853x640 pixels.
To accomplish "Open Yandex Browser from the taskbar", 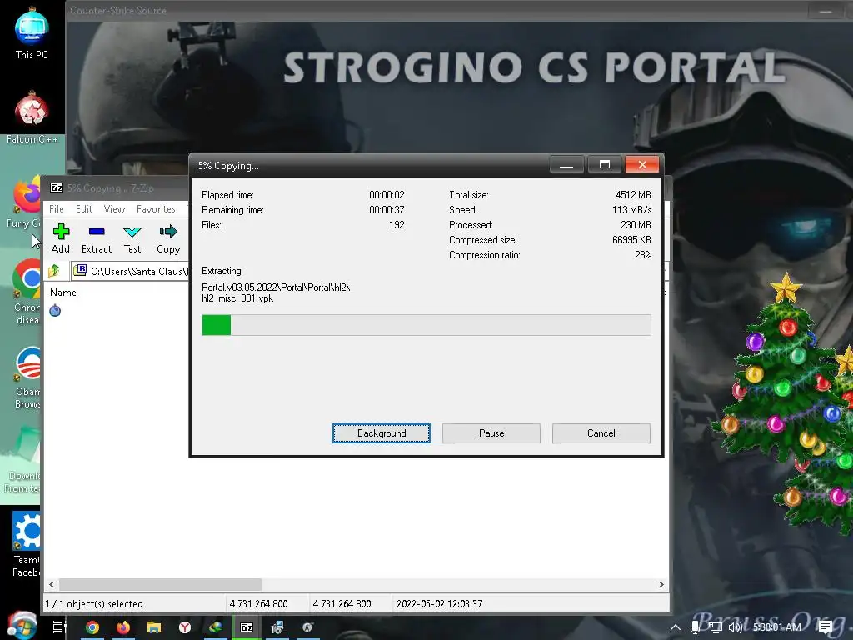I will [x=185, y=627].
